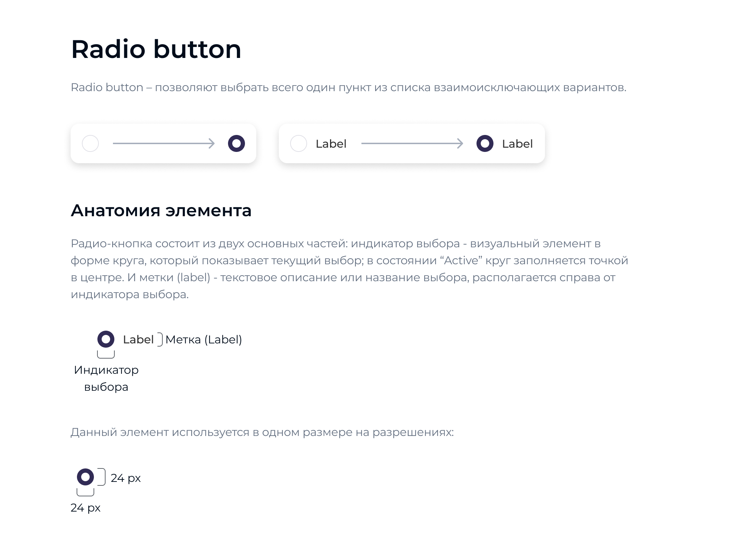This screenshot has height=549, width=749.
Task: Click the Radio button page title
Action: [x=156, y=49]
